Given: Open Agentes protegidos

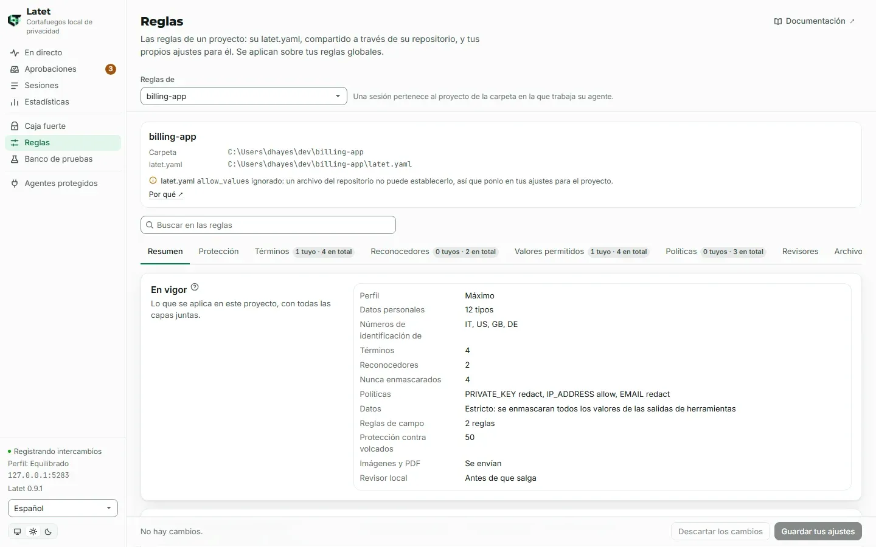Looking at the screenshot, I should 63,184.
